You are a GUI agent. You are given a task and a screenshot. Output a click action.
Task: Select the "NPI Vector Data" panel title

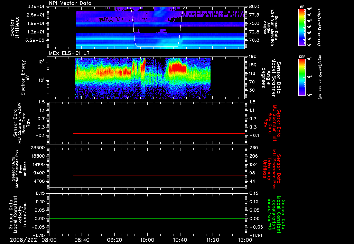tap(70, 3)
